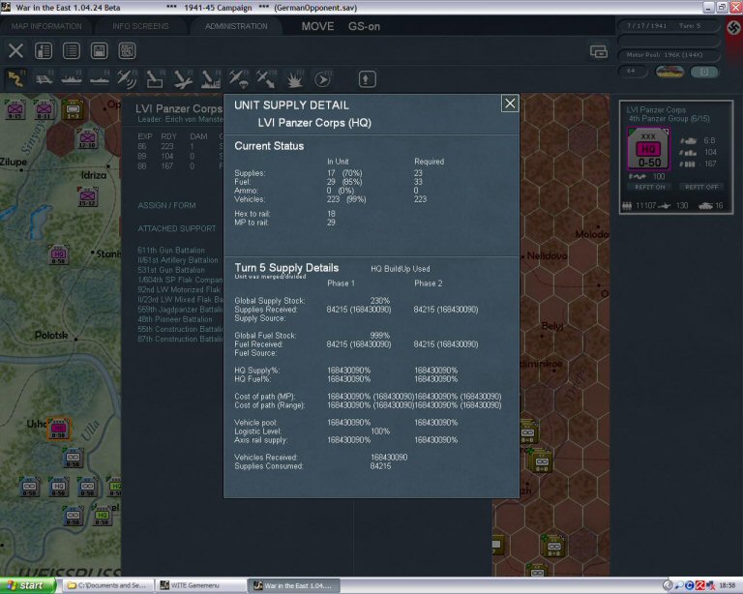Click the Motor Pool 196K status field
The width and height of the screenshot is (743, 594).
pyautogui.click(x=669, y=55)
